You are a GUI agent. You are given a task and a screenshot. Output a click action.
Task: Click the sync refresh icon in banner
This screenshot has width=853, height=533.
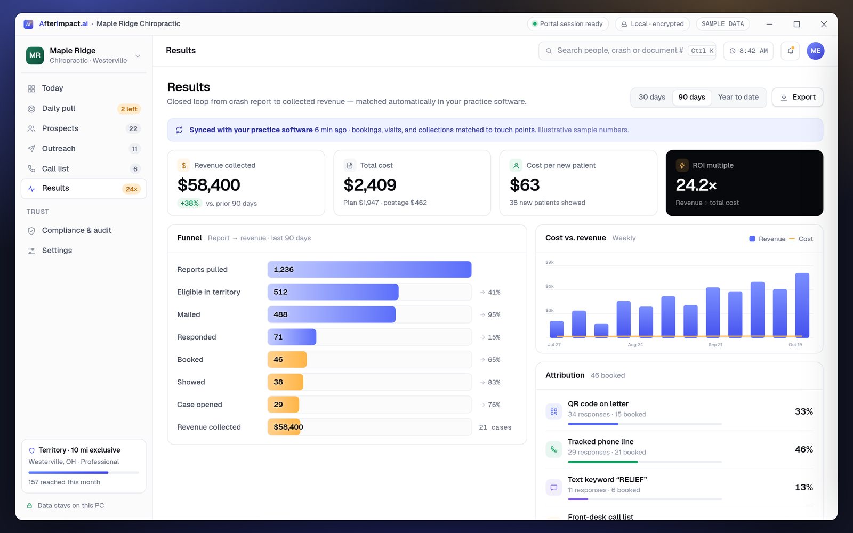(179, 130)
